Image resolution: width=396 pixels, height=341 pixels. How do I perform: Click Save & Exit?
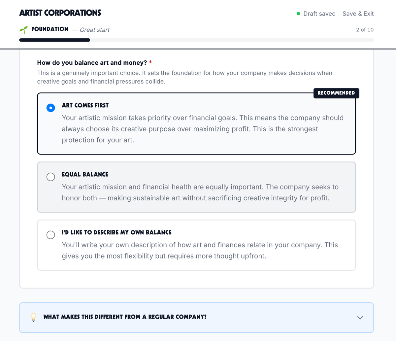(x=358, y=14)
